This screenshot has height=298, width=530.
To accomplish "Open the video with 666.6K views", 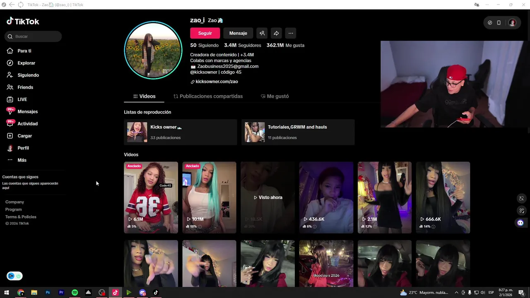I will [x=443, y=197].
